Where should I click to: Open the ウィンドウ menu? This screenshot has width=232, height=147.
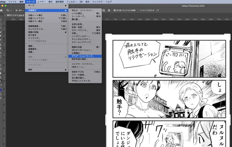point(97,2)
